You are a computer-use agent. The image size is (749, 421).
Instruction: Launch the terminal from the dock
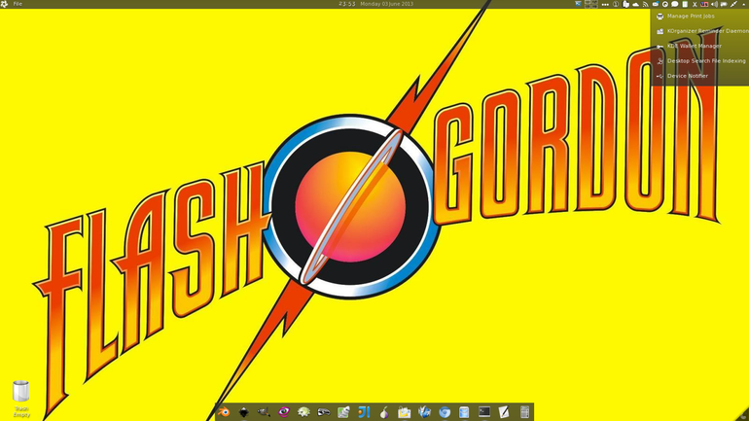[x=484, y=412]
